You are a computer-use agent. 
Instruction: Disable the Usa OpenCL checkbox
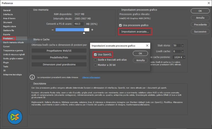pyautogui.click(x=96, y=54)
